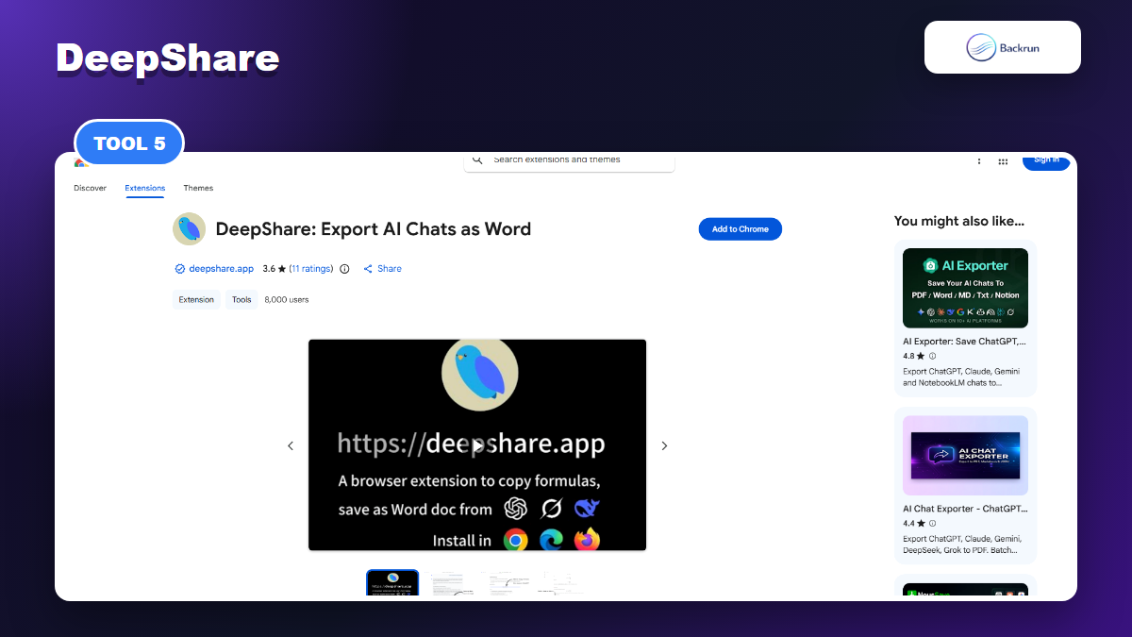Click 'AI Chat Exporter - ChatGPT...' title
This screenshot has height=637, width=1132.
point(965,509)
